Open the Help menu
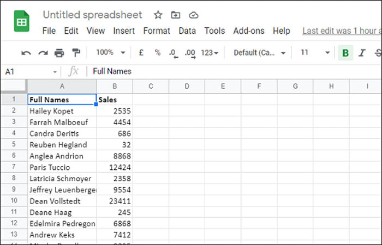This screenshot has height=245, width=382. pyautogui.click(x=282, y=31)
